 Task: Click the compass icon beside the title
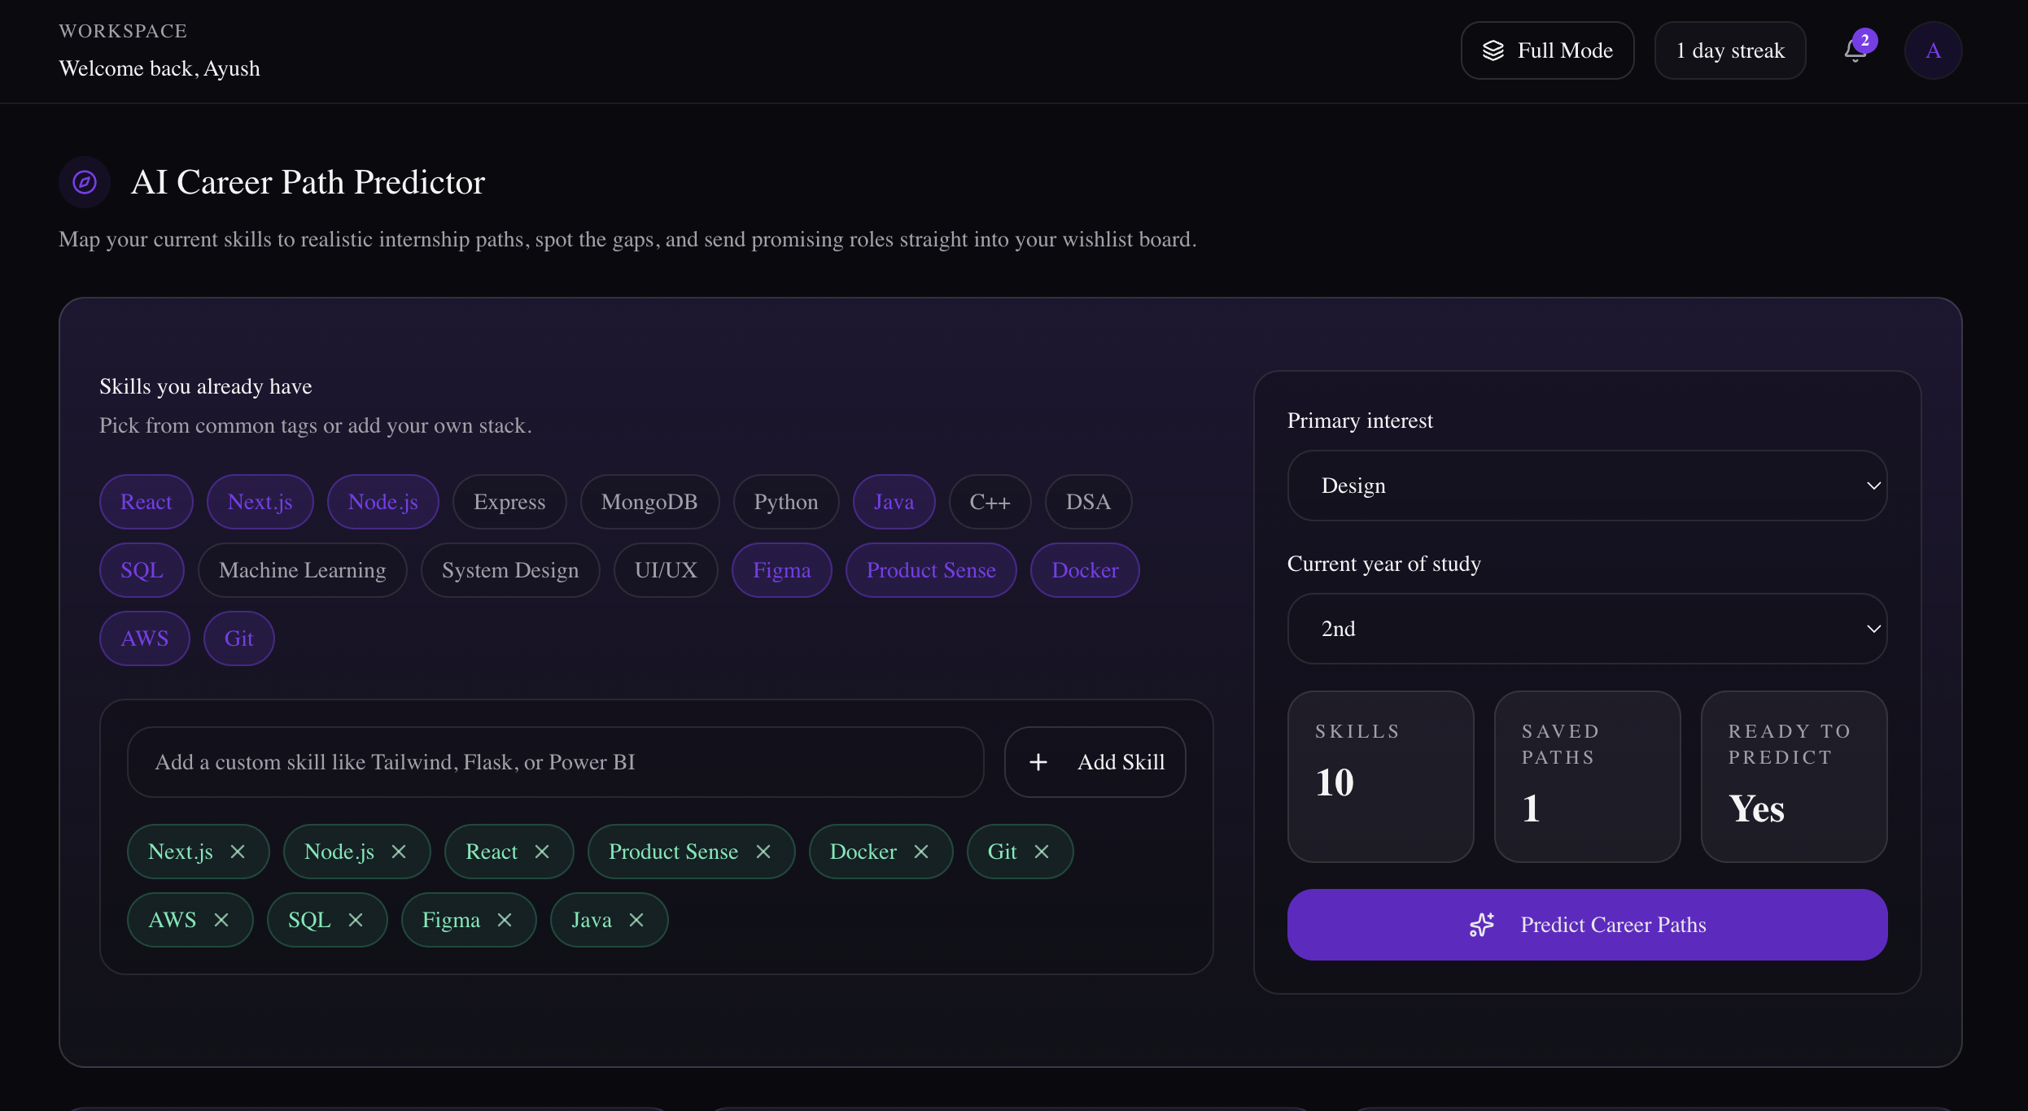click(85, 182)
